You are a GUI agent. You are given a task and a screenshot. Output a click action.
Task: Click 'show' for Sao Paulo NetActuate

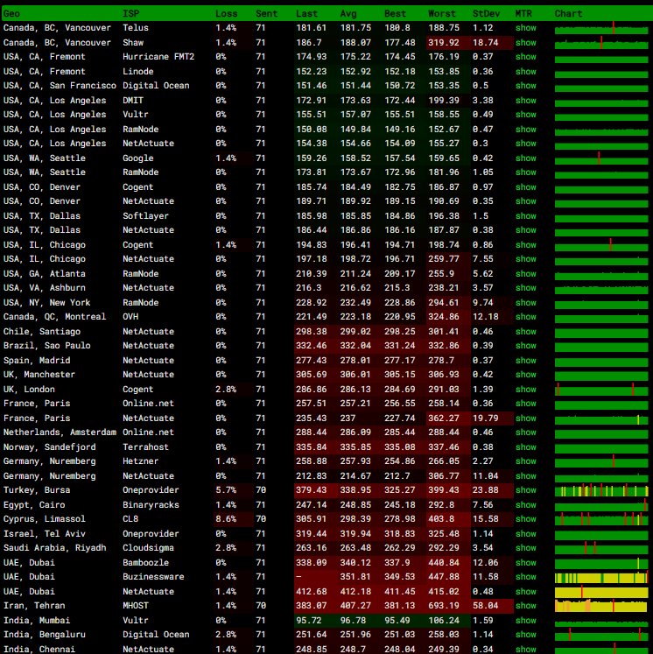pyautogui.click(x=525, y=345)
